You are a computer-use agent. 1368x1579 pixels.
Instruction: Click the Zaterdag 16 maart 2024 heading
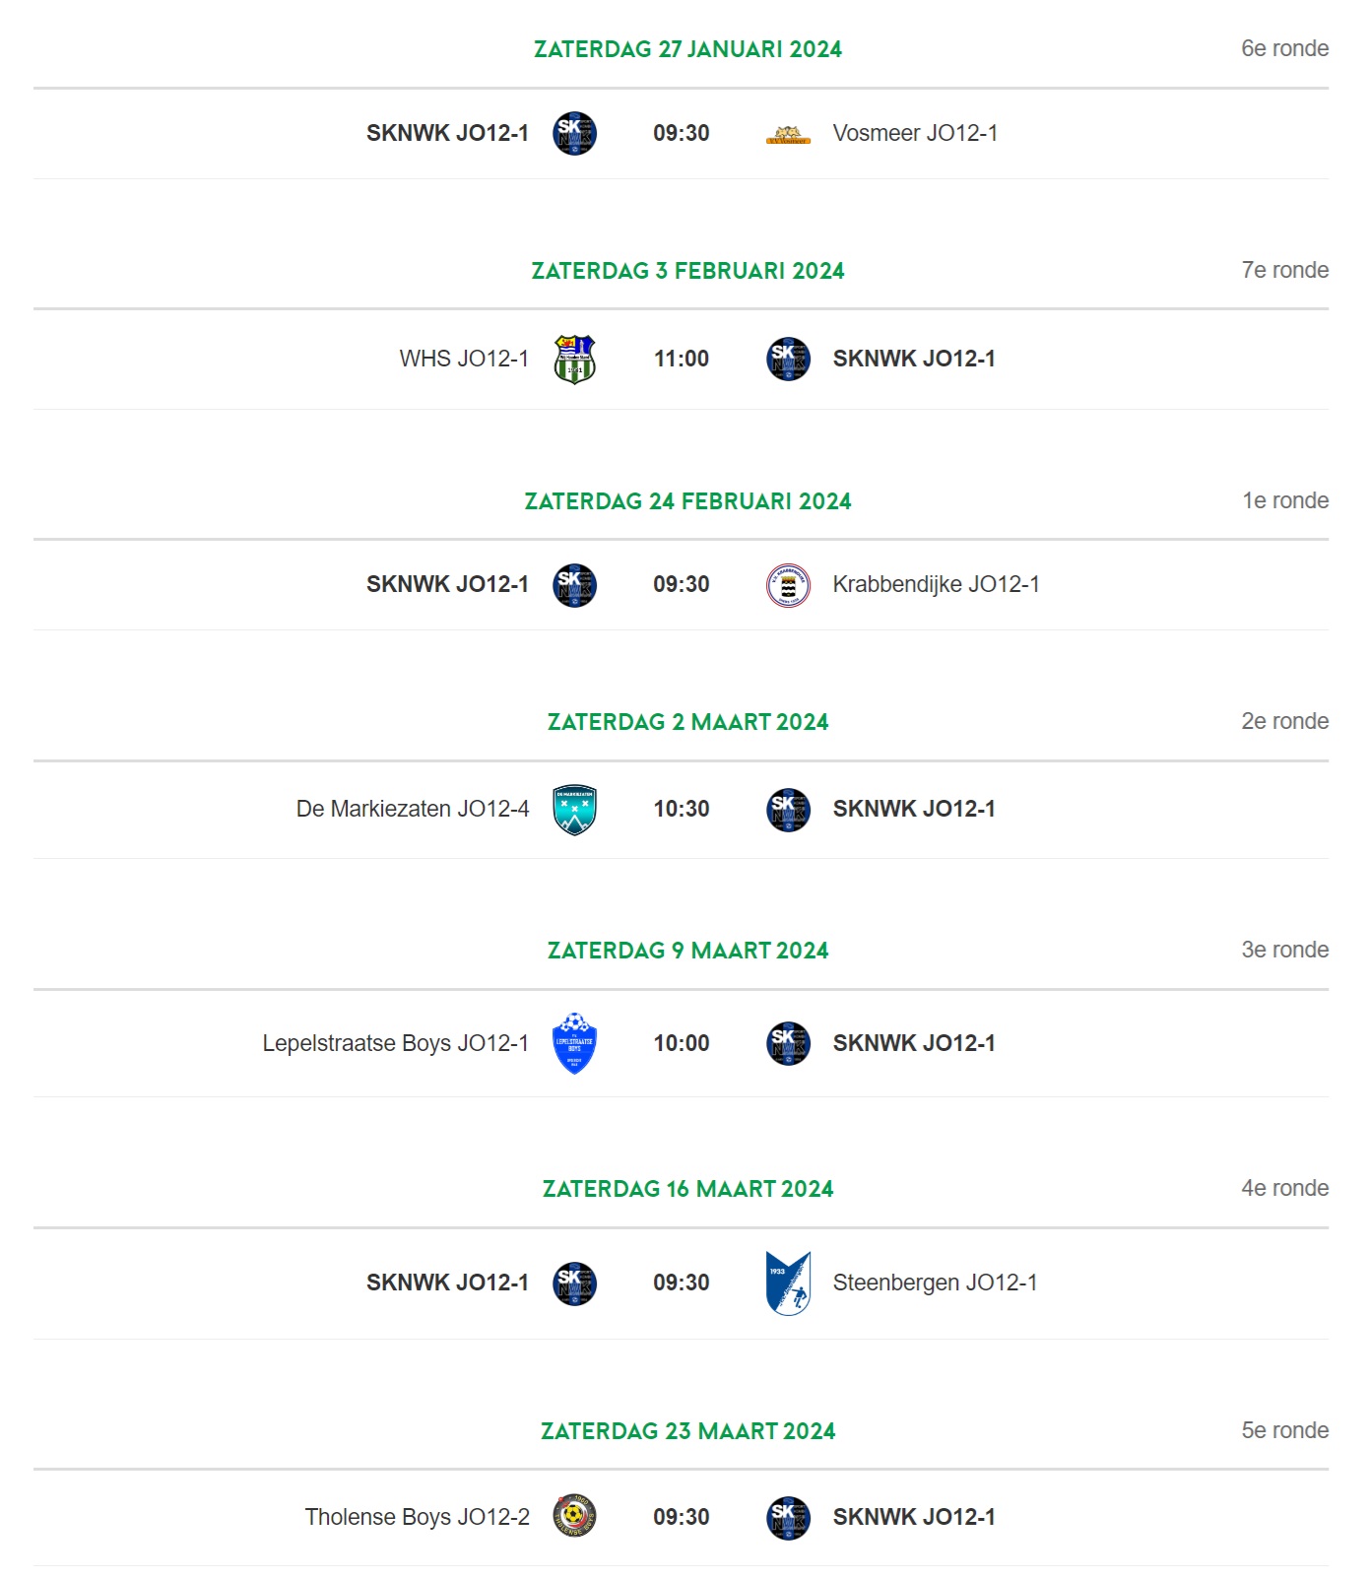[688, 1189]
